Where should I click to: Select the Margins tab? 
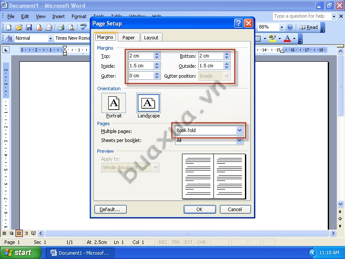pos(105,37)
